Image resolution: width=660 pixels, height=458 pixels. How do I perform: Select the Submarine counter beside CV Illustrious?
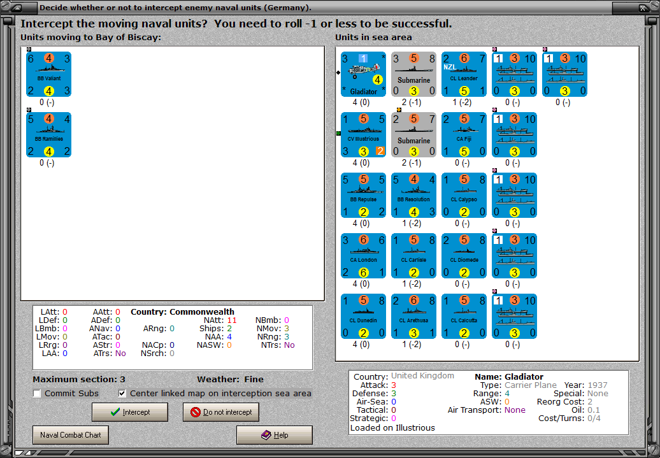pos(413,135)
